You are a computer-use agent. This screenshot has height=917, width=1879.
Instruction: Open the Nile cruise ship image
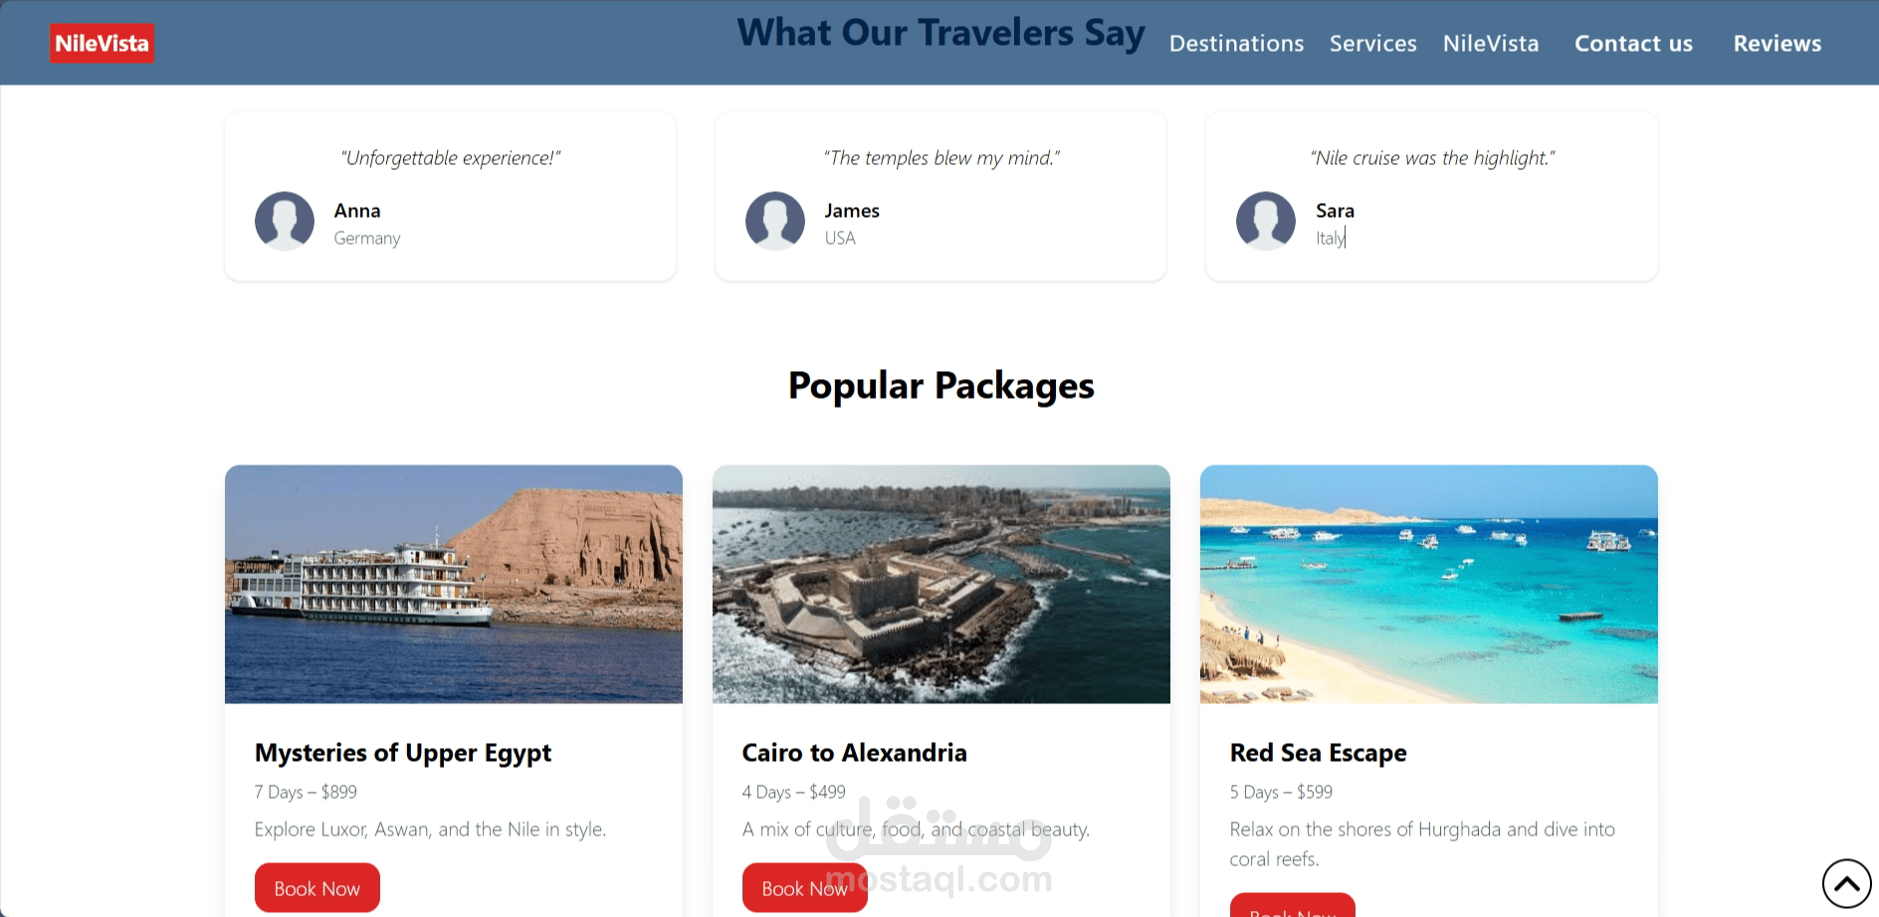[454, 584]
